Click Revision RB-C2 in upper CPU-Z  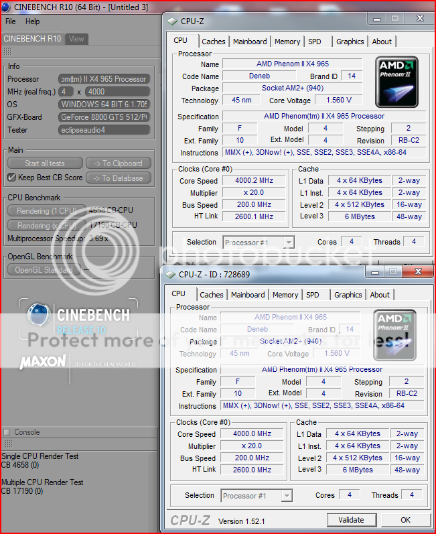point(409,140)
